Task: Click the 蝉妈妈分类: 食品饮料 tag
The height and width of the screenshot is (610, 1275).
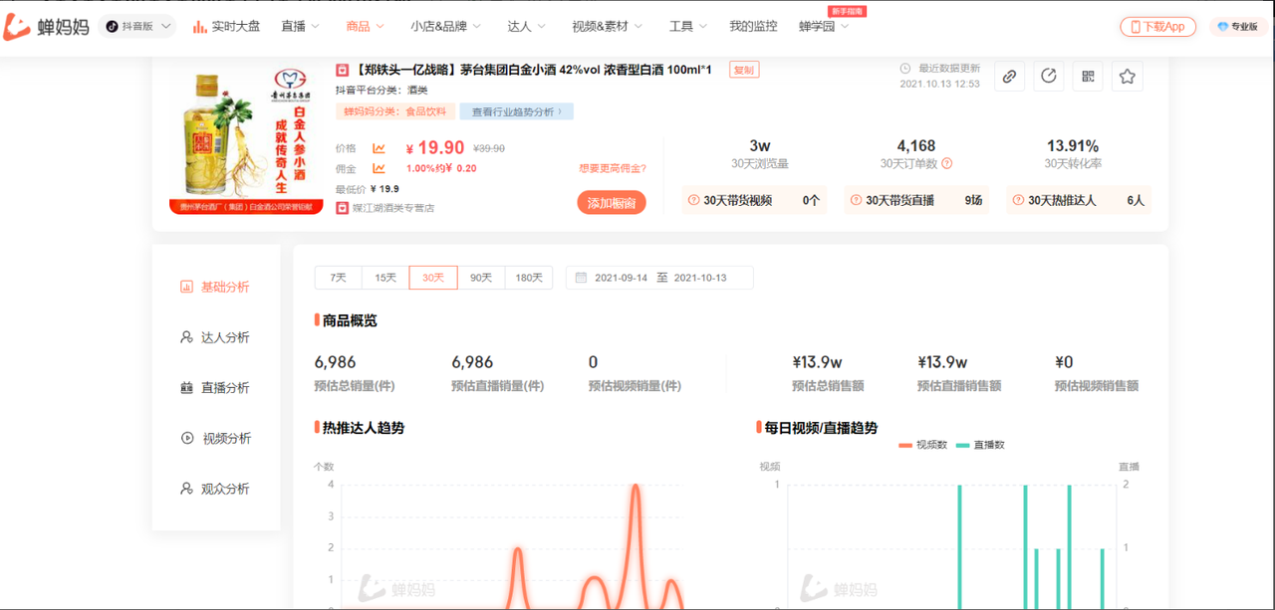Action: [395, 111]
